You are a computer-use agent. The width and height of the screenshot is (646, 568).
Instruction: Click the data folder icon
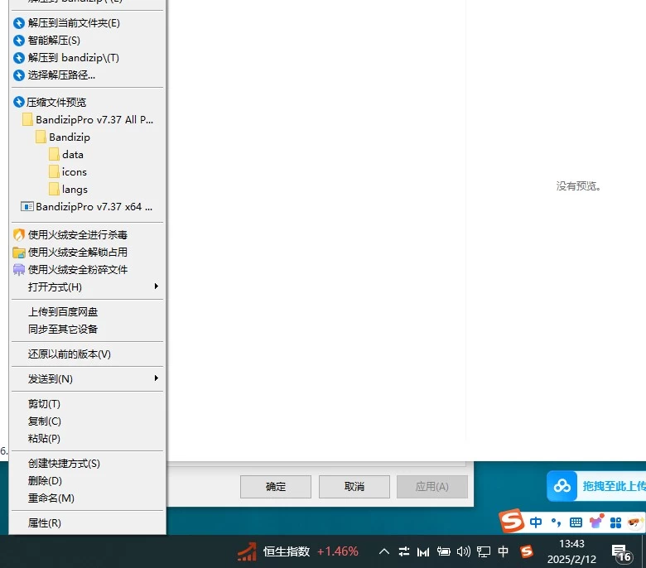coord(54,155)
